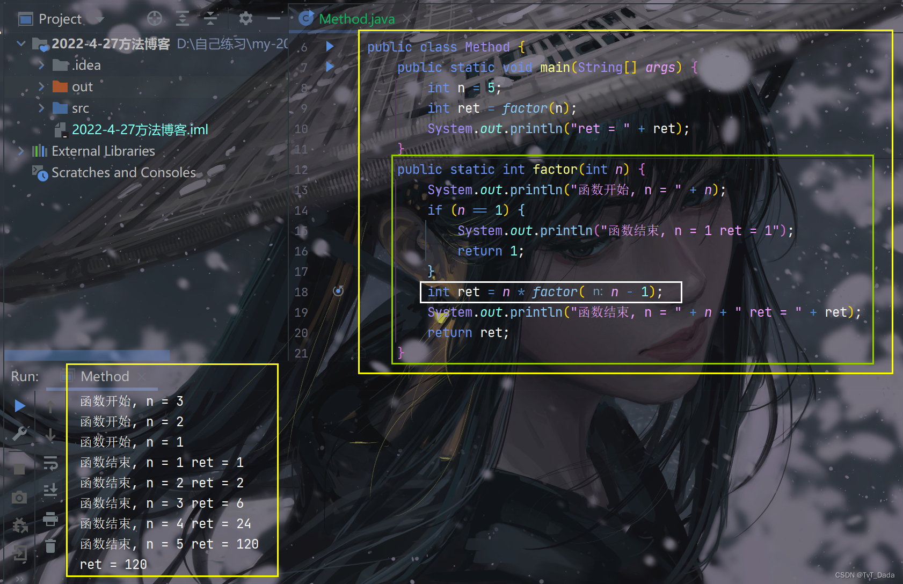This screenshot has width=903, height=584.
Task: Click the Exit icon in Run toolbar
Action: [20, 552]
